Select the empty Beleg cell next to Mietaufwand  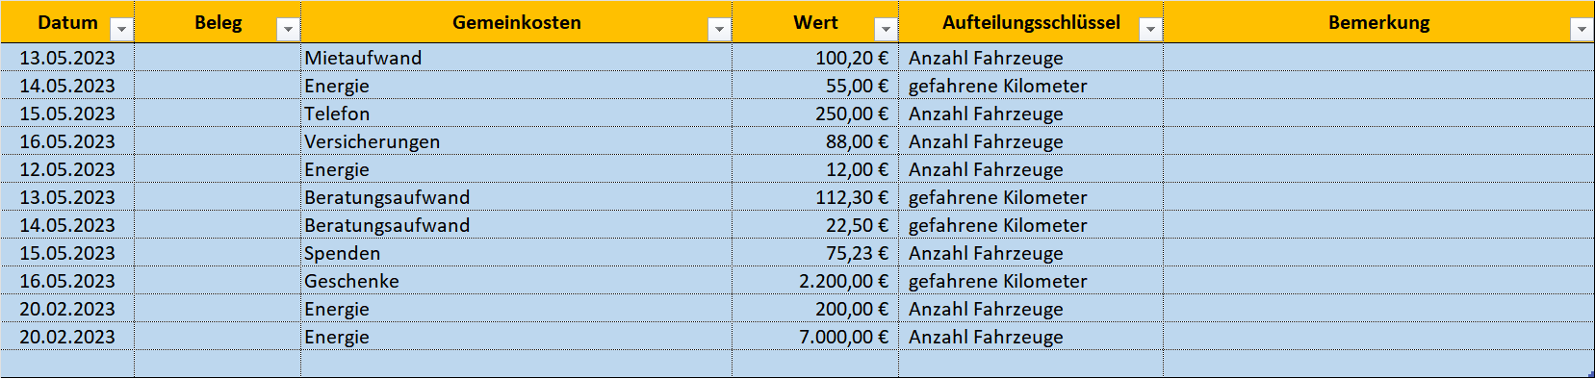pos(218,58)
